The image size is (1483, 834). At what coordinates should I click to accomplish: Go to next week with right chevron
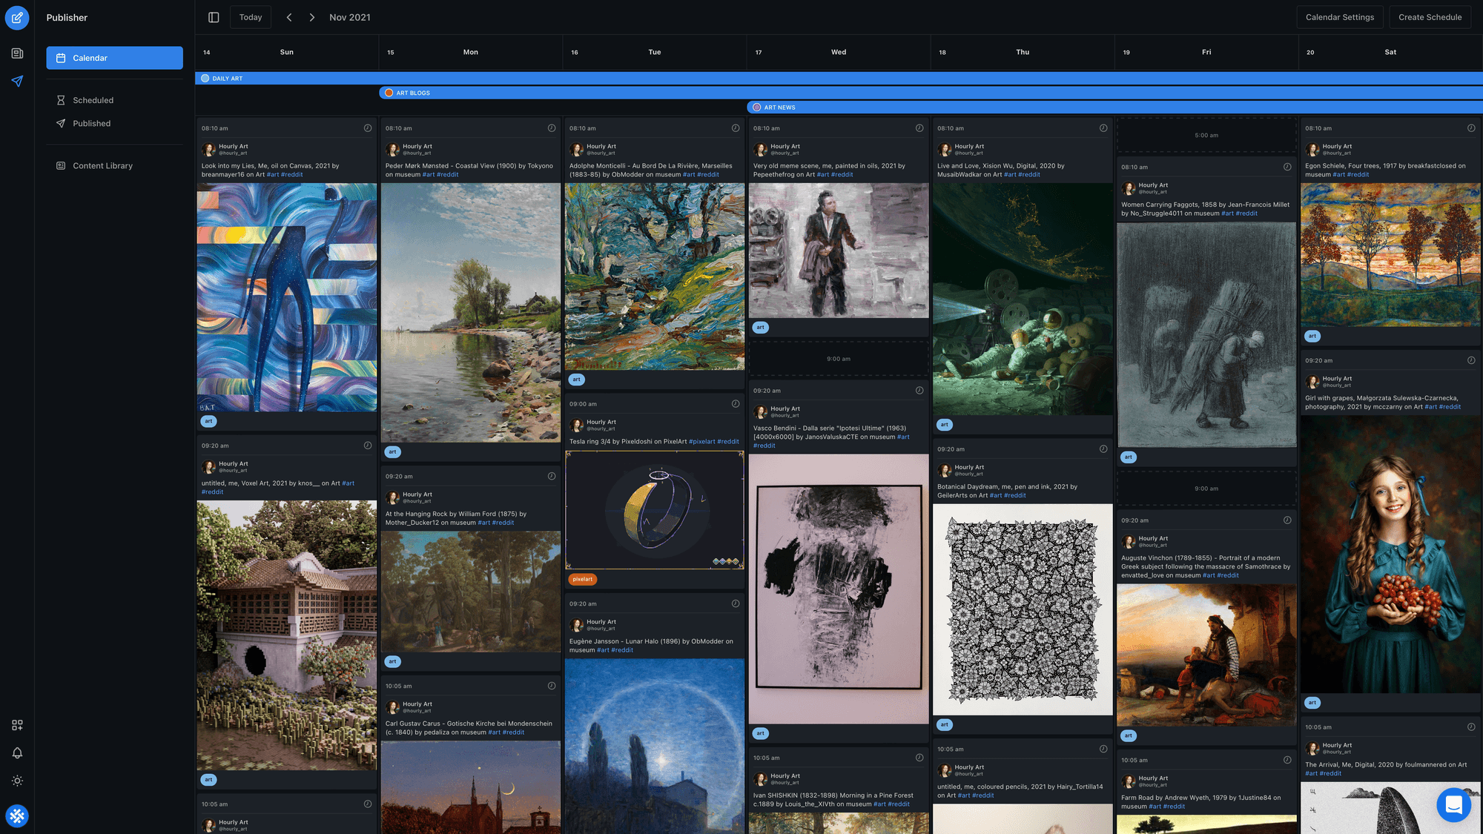312,17
